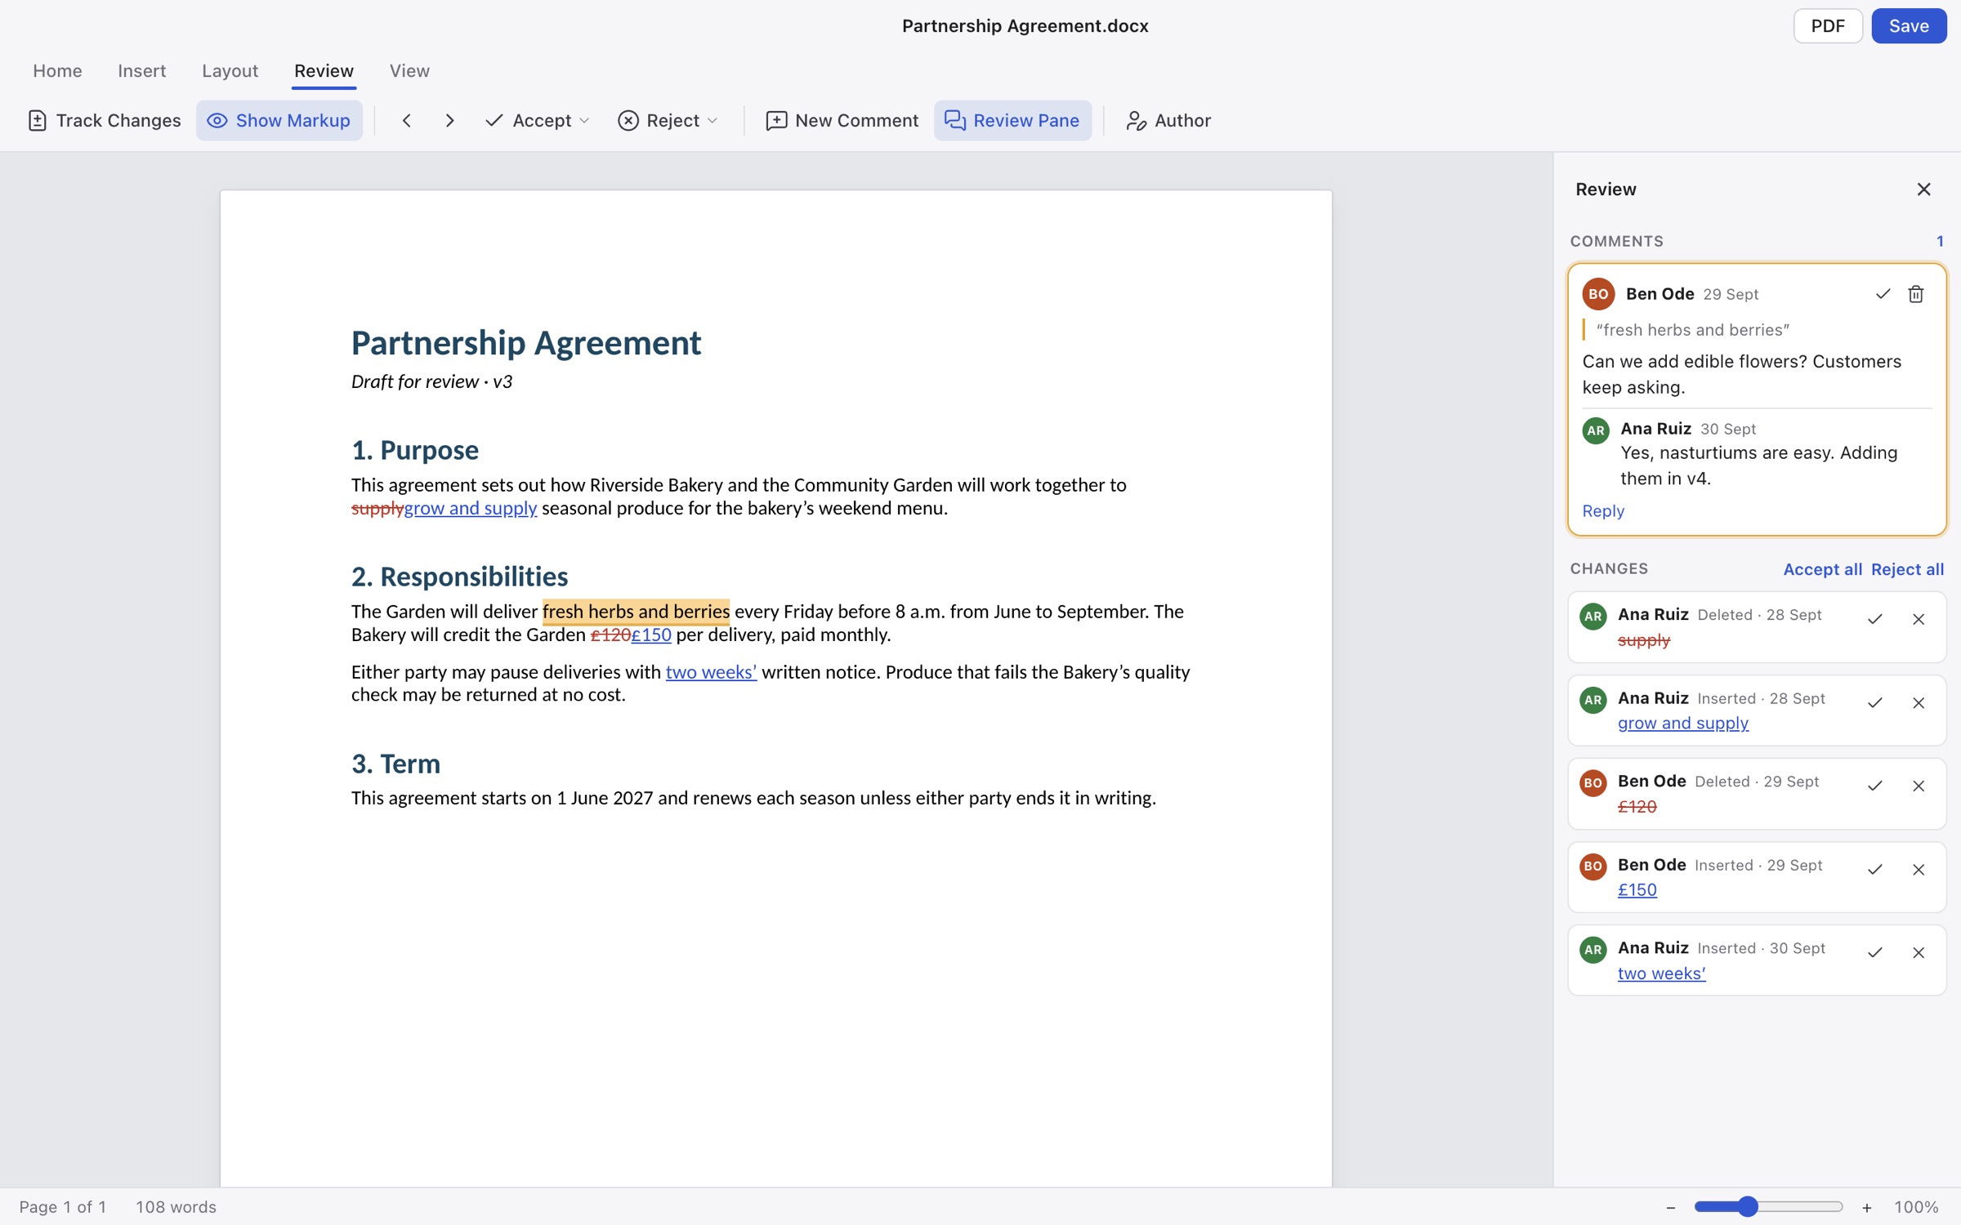Accept the inserted £150 change
Screen dimensions: 1961x1225
click(1874, 869)
